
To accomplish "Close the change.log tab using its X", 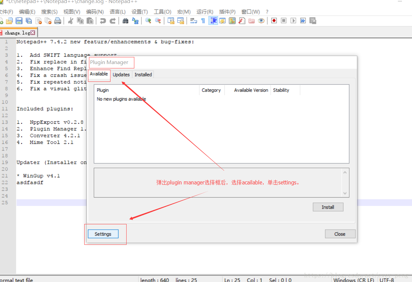I will [33, 33].
